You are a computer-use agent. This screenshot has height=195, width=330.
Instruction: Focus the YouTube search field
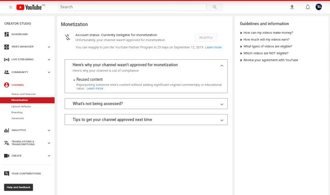click(x=132, y=7)
